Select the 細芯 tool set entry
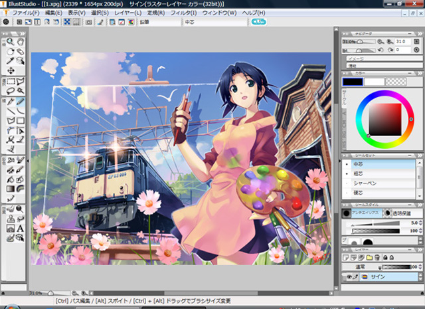 [379, 173]
